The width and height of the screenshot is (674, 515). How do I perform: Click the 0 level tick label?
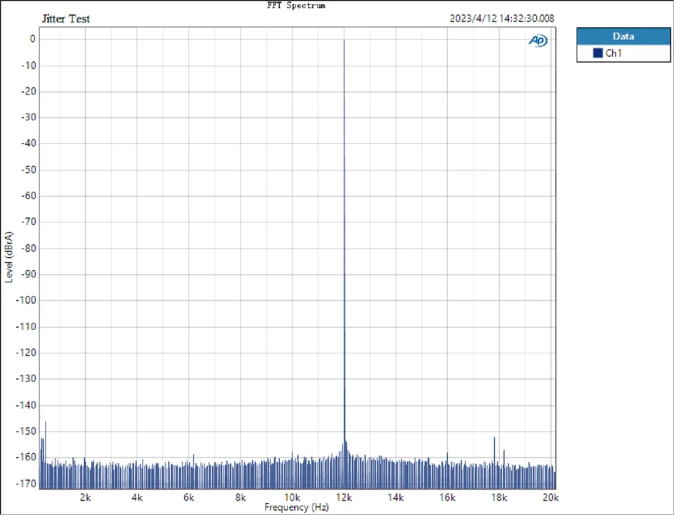pos(33,39)
